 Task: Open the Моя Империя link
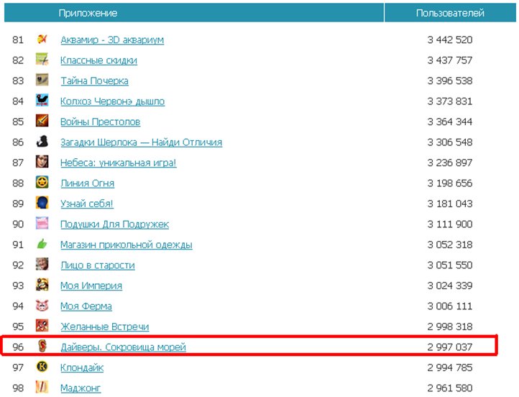[91, 286]
